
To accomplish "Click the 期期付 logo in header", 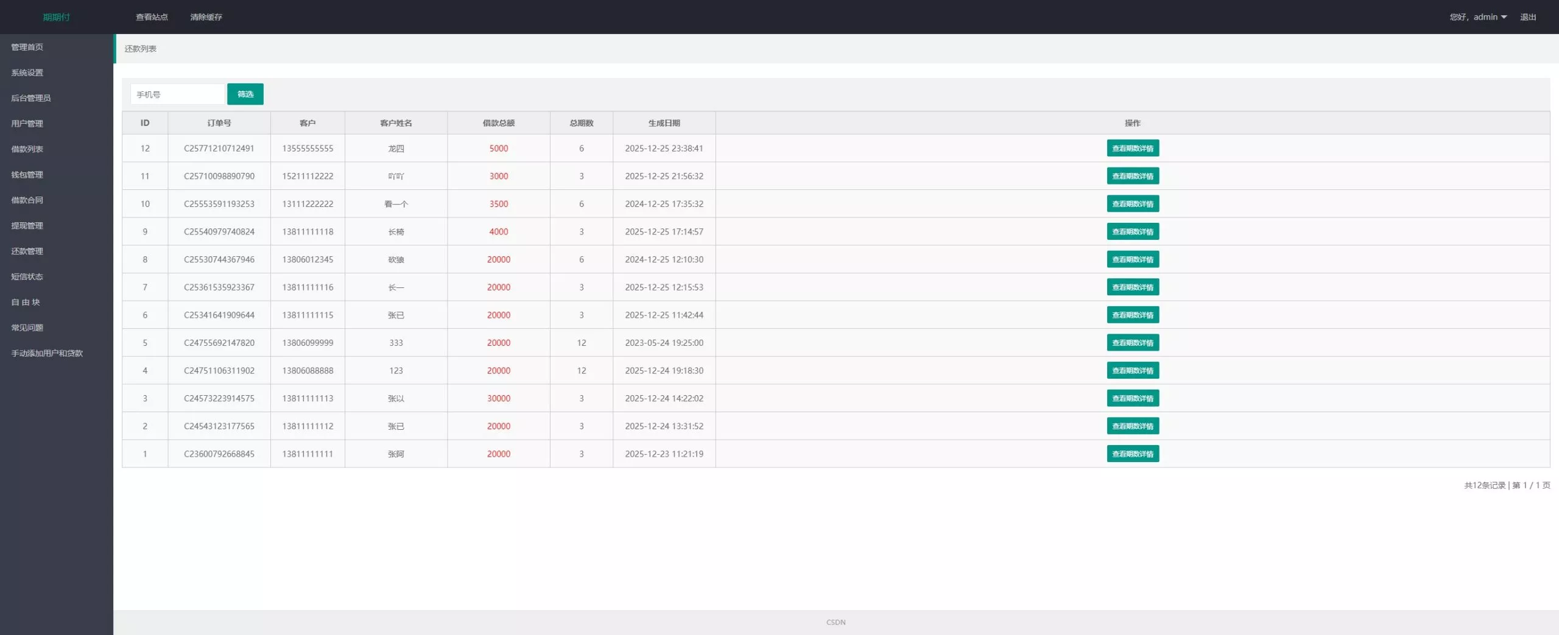I will (x=57, y=17).
